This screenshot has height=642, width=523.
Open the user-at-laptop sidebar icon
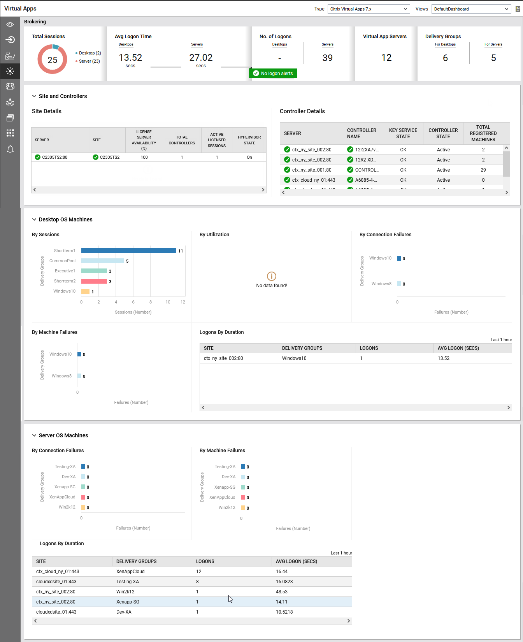coord(10,56)
